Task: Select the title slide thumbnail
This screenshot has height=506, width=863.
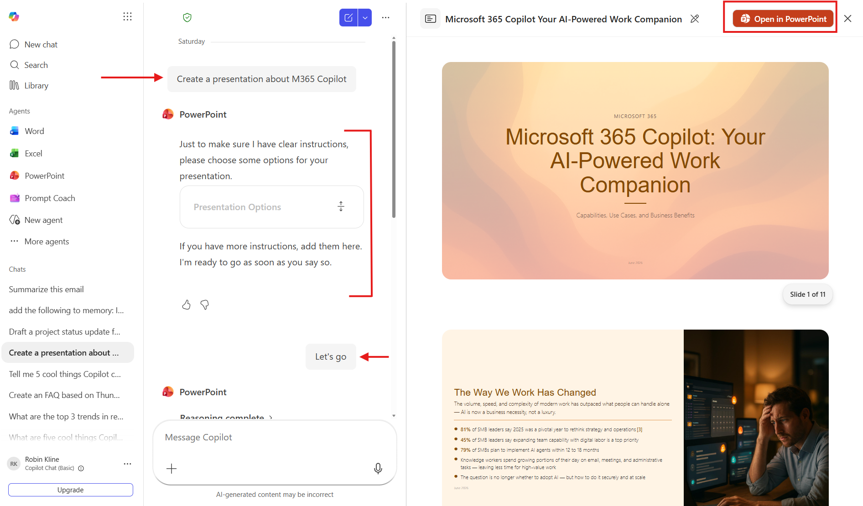Action: click(635, 171)
